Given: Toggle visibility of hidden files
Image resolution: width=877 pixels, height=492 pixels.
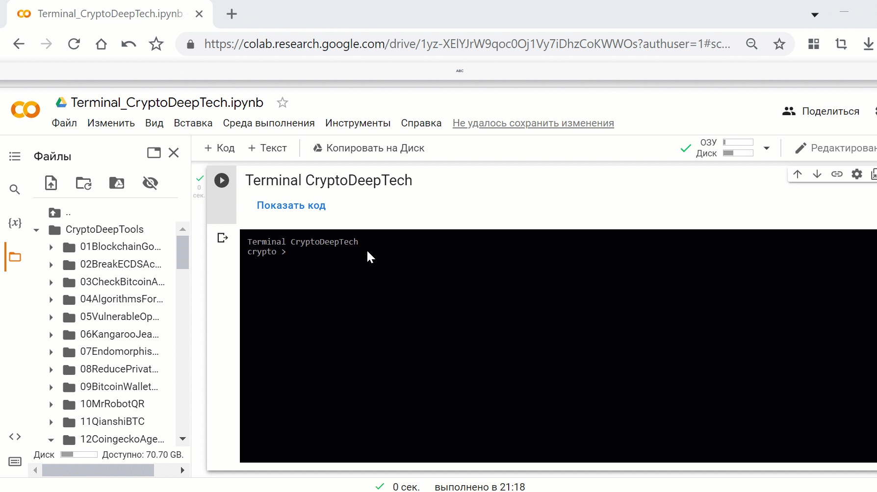Looking at the screenshot, I should 150,183.
